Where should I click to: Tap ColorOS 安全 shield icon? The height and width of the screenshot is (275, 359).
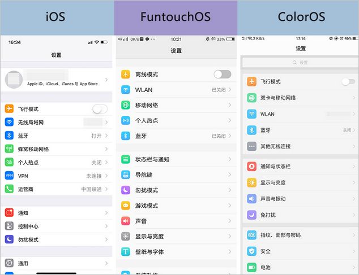251,251
